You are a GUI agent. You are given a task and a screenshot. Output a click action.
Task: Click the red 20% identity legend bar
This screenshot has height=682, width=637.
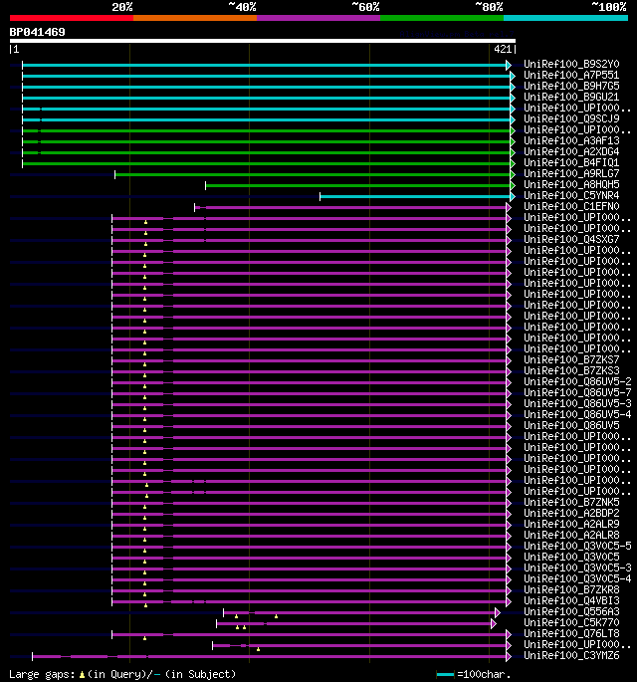[72, 18]
